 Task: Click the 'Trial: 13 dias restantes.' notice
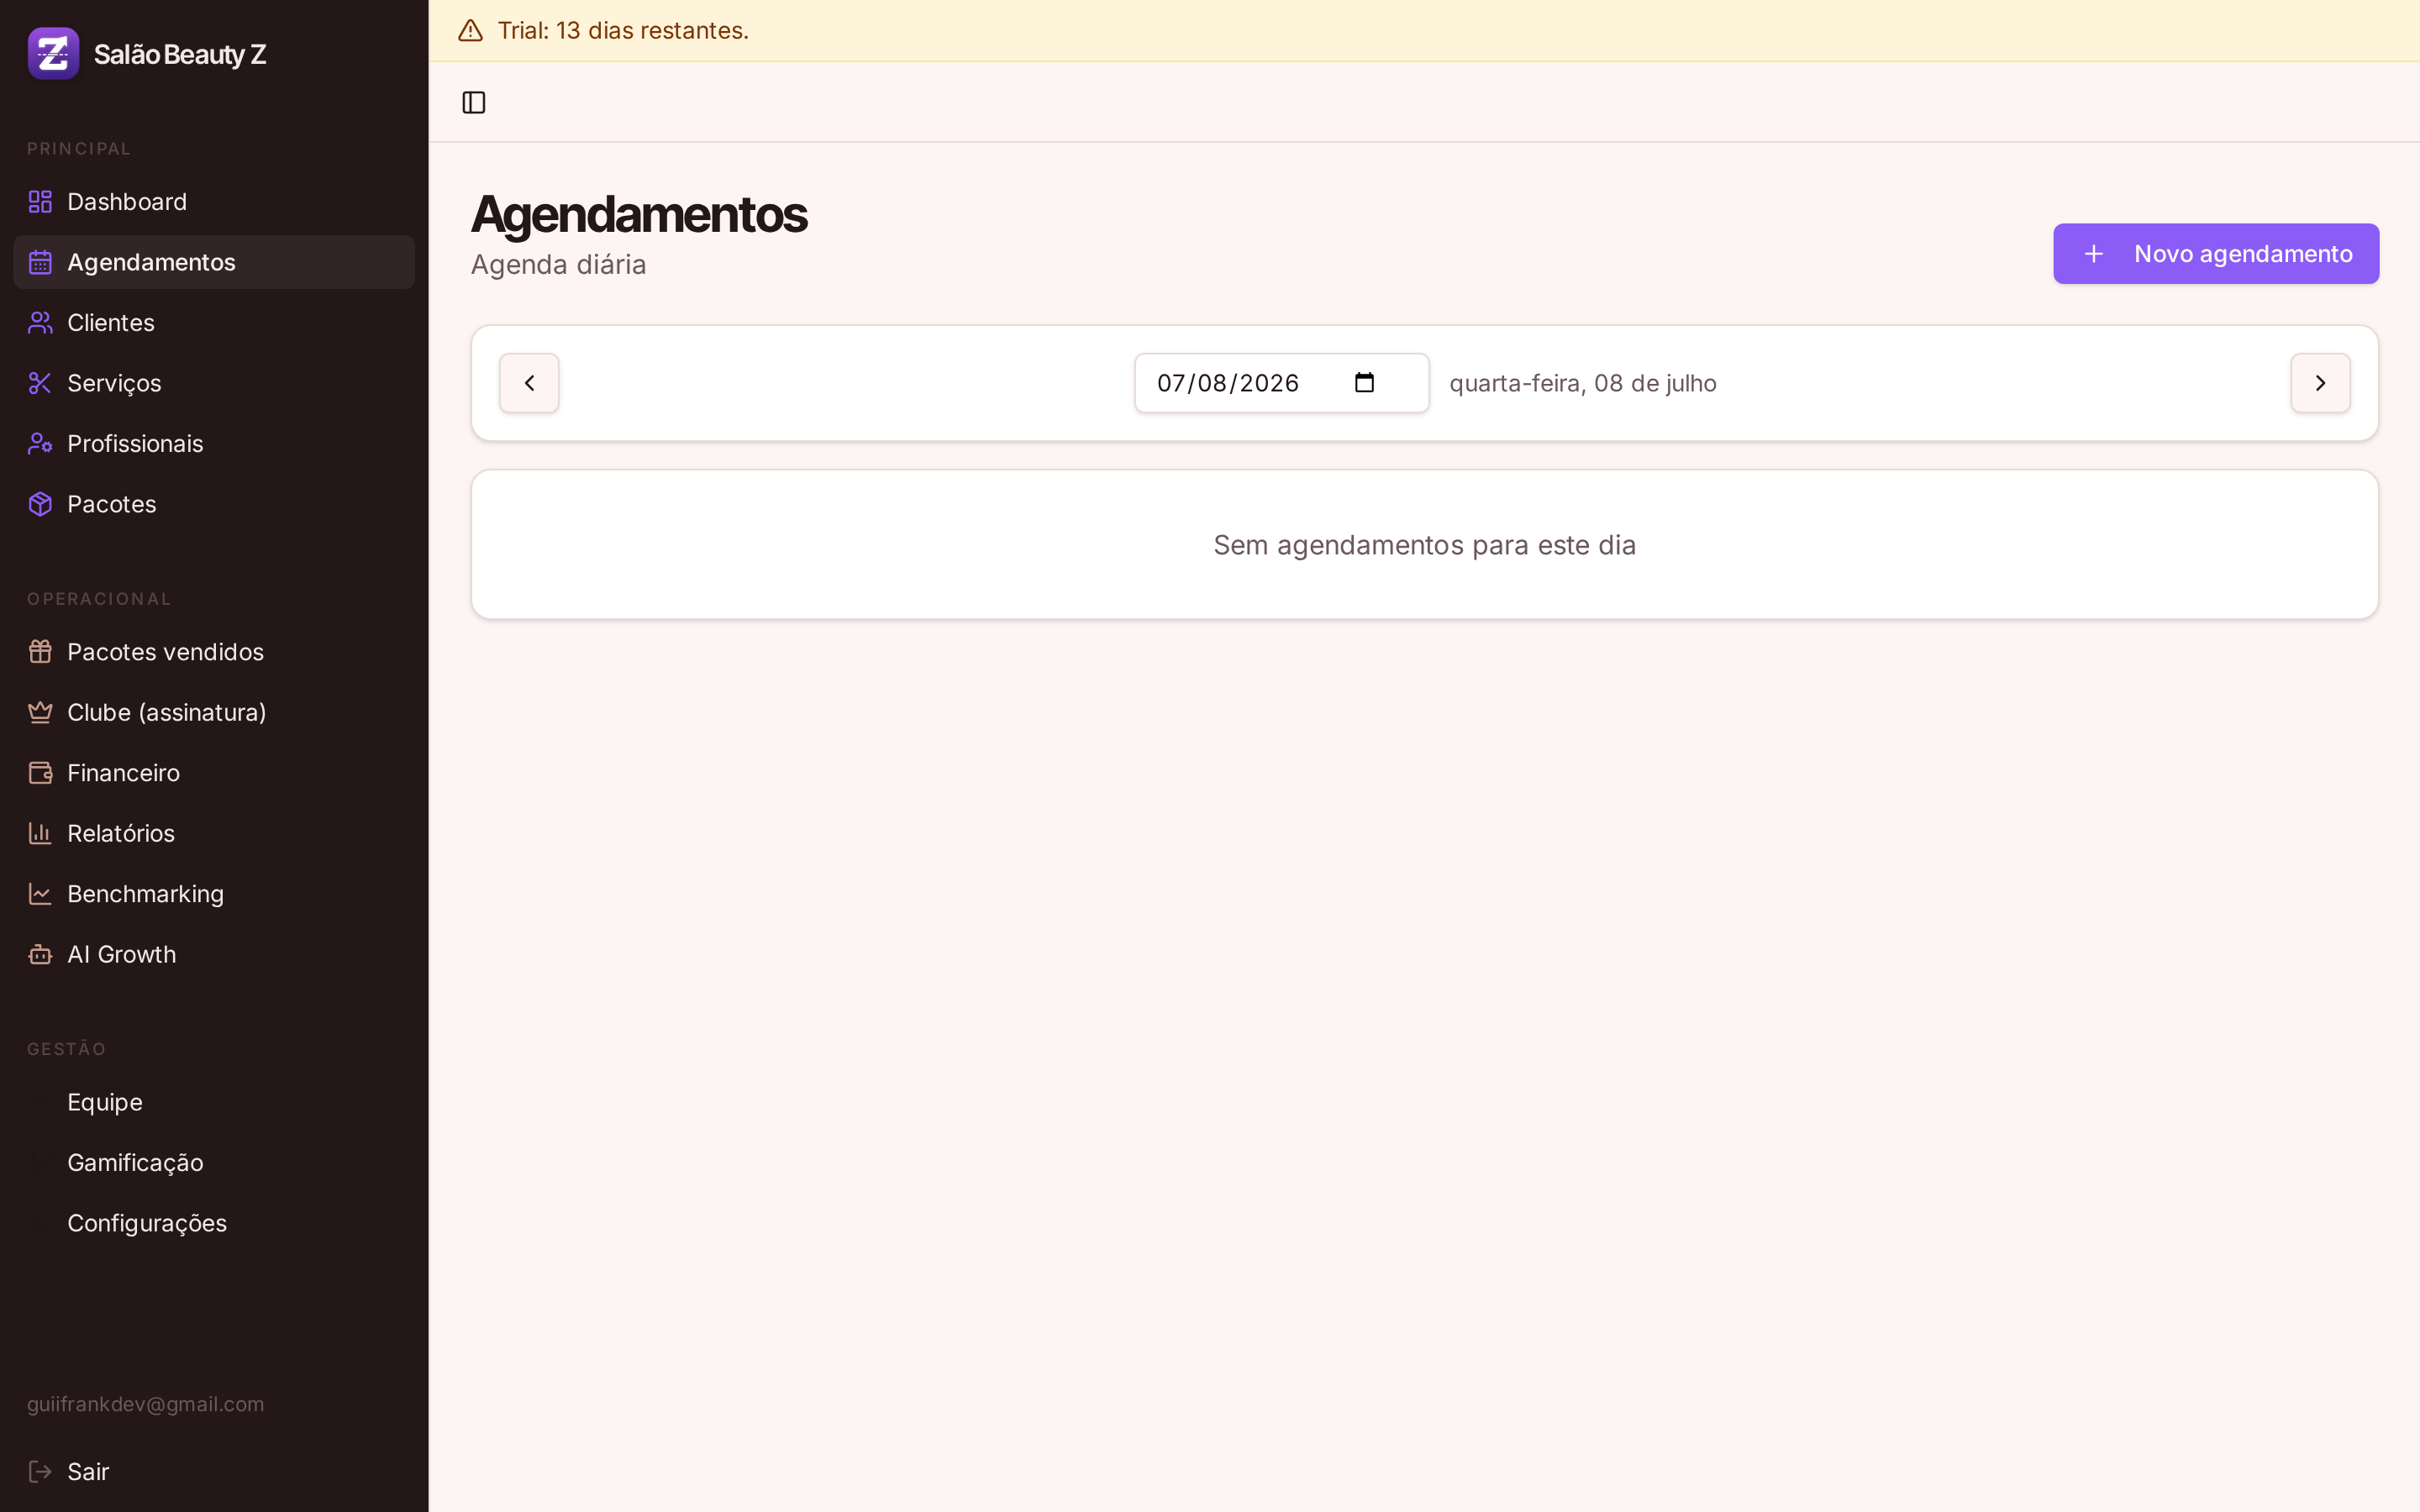click(623, 31)
